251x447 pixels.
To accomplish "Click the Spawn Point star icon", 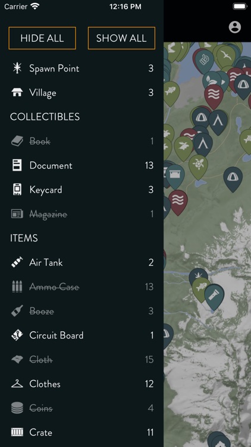I will click(17, 68).
